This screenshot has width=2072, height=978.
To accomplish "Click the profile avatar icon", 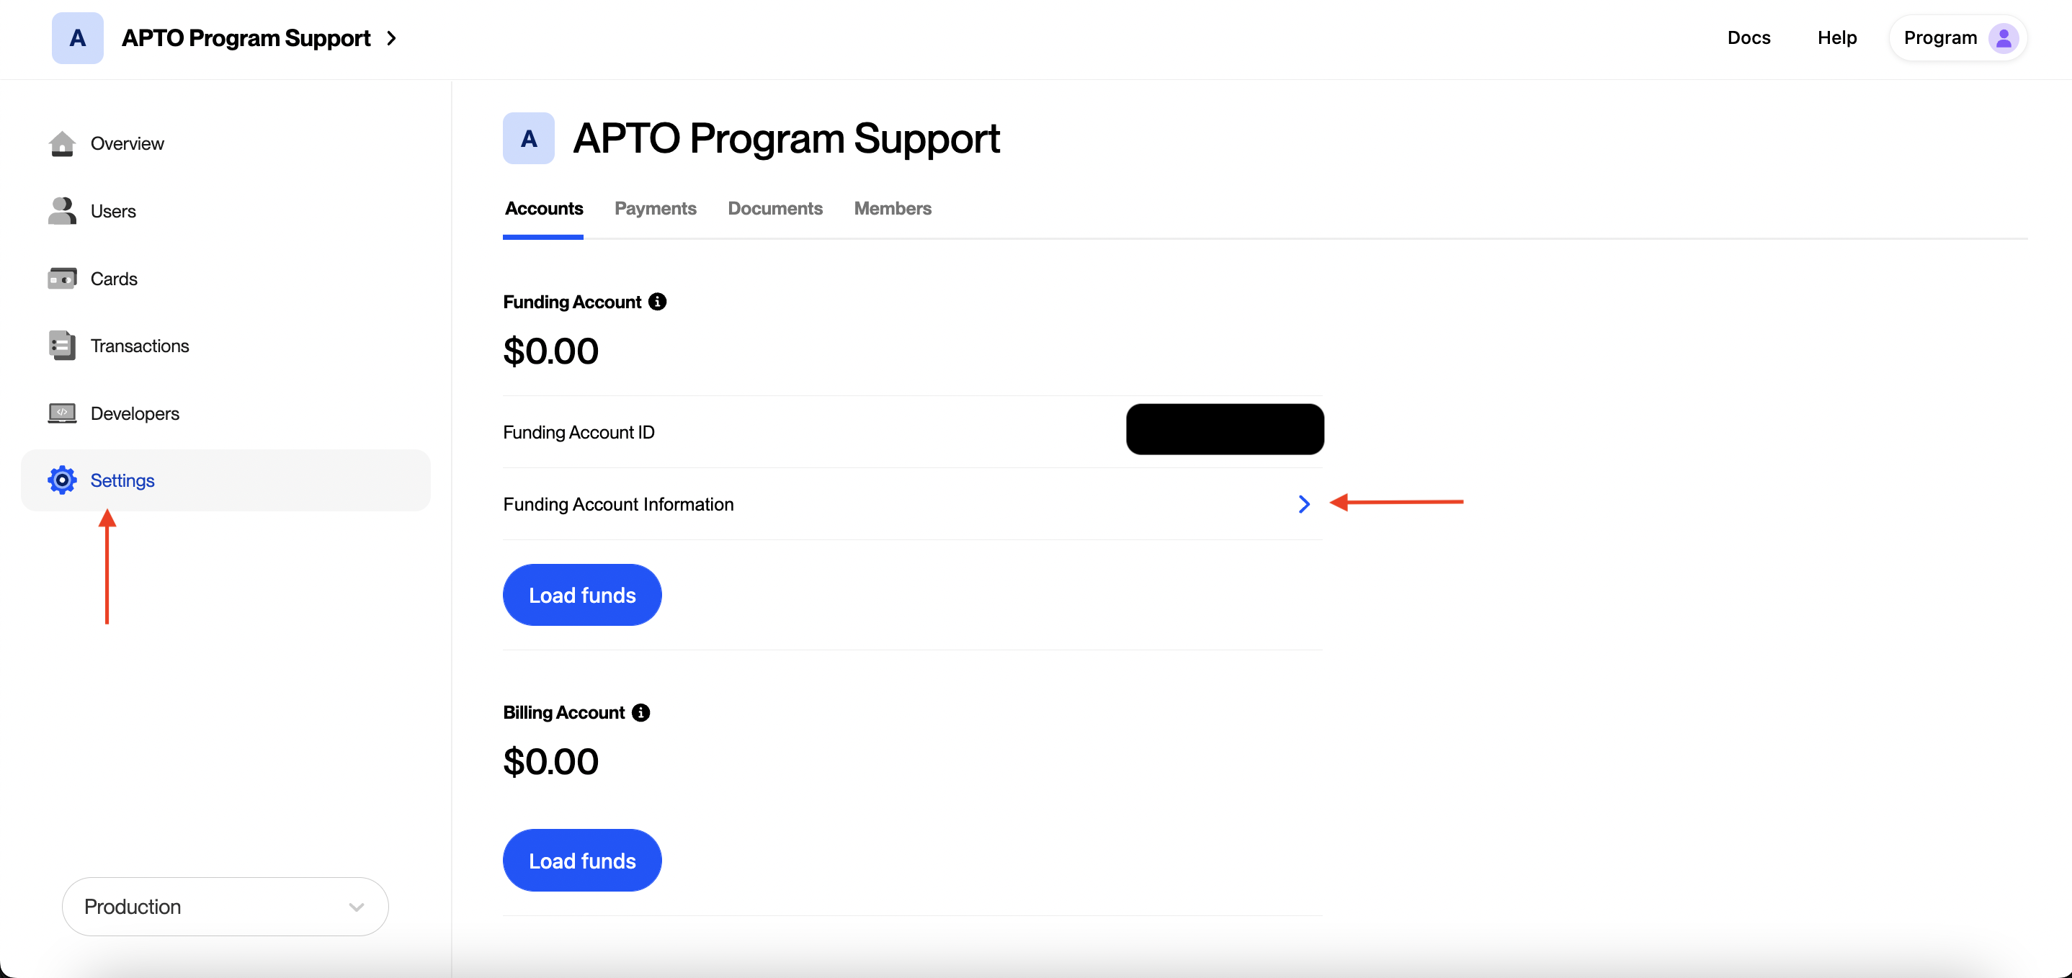I will (x=2003, y=37).
